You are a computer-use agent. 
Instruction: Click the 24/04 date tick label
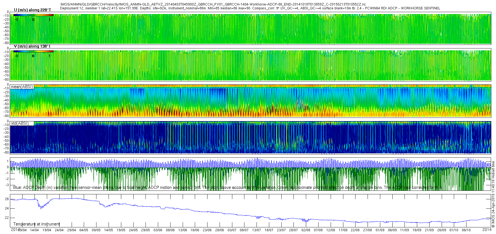[59, 230]
